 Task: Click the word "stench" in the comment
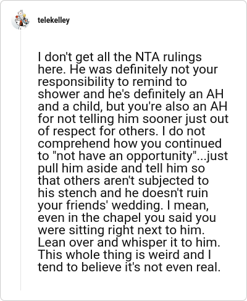point(77,193)
